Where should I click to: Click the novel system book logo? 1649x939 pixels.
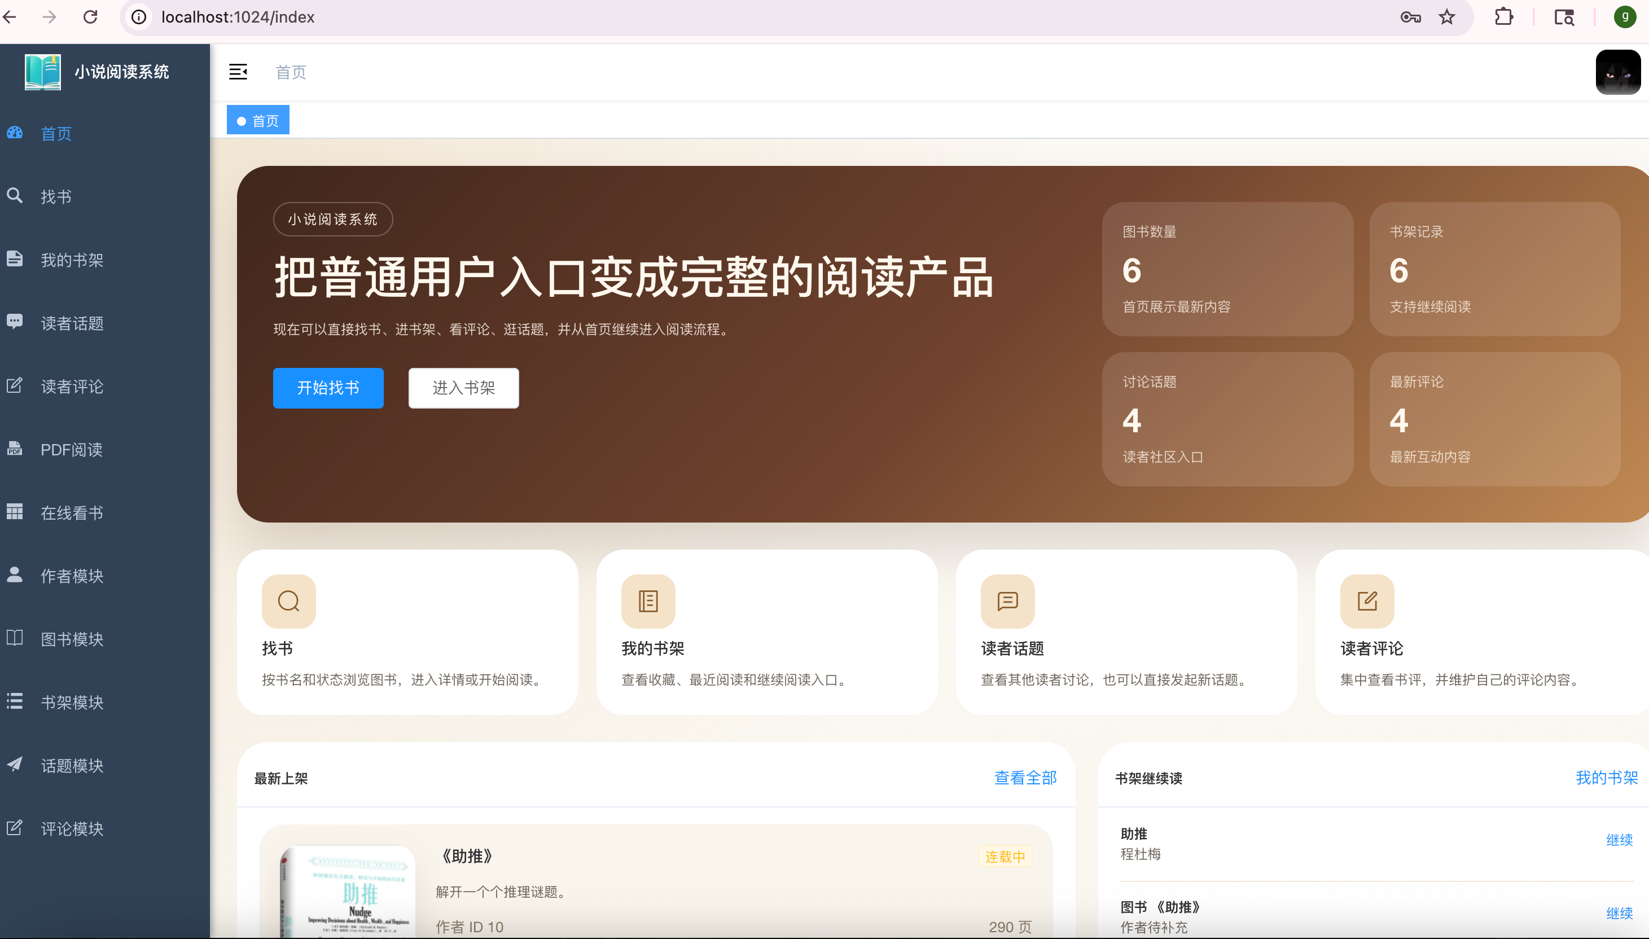42,72
